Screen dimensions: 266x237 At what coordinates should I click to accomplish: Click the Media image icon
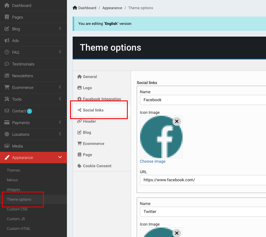click(x=7, y=146)
